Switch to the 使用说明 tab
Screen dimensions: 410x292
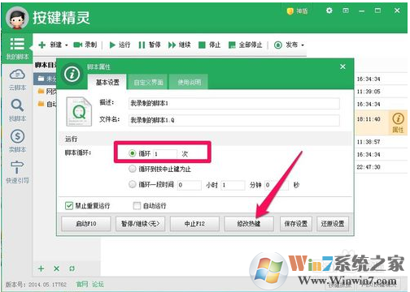190,82
